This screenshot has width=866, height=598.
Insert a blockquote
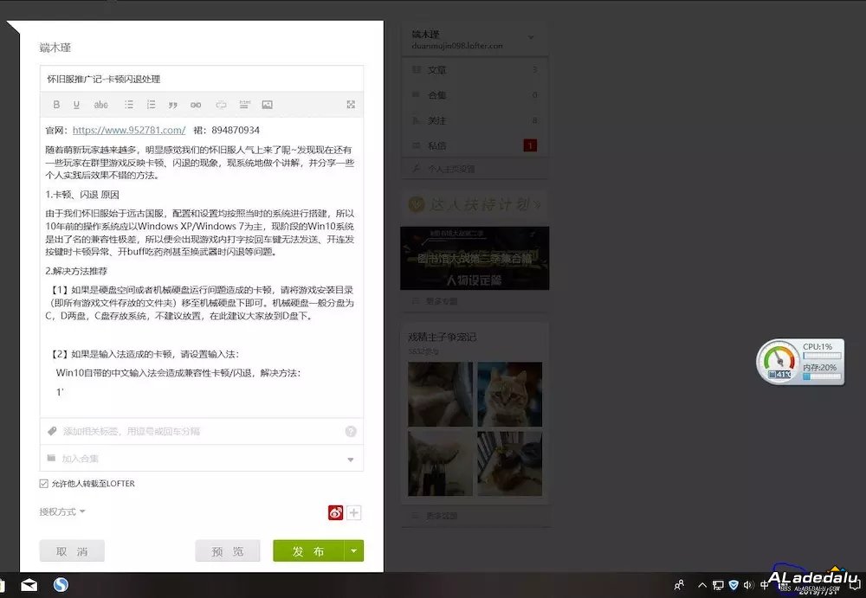(x=173, y=104)
